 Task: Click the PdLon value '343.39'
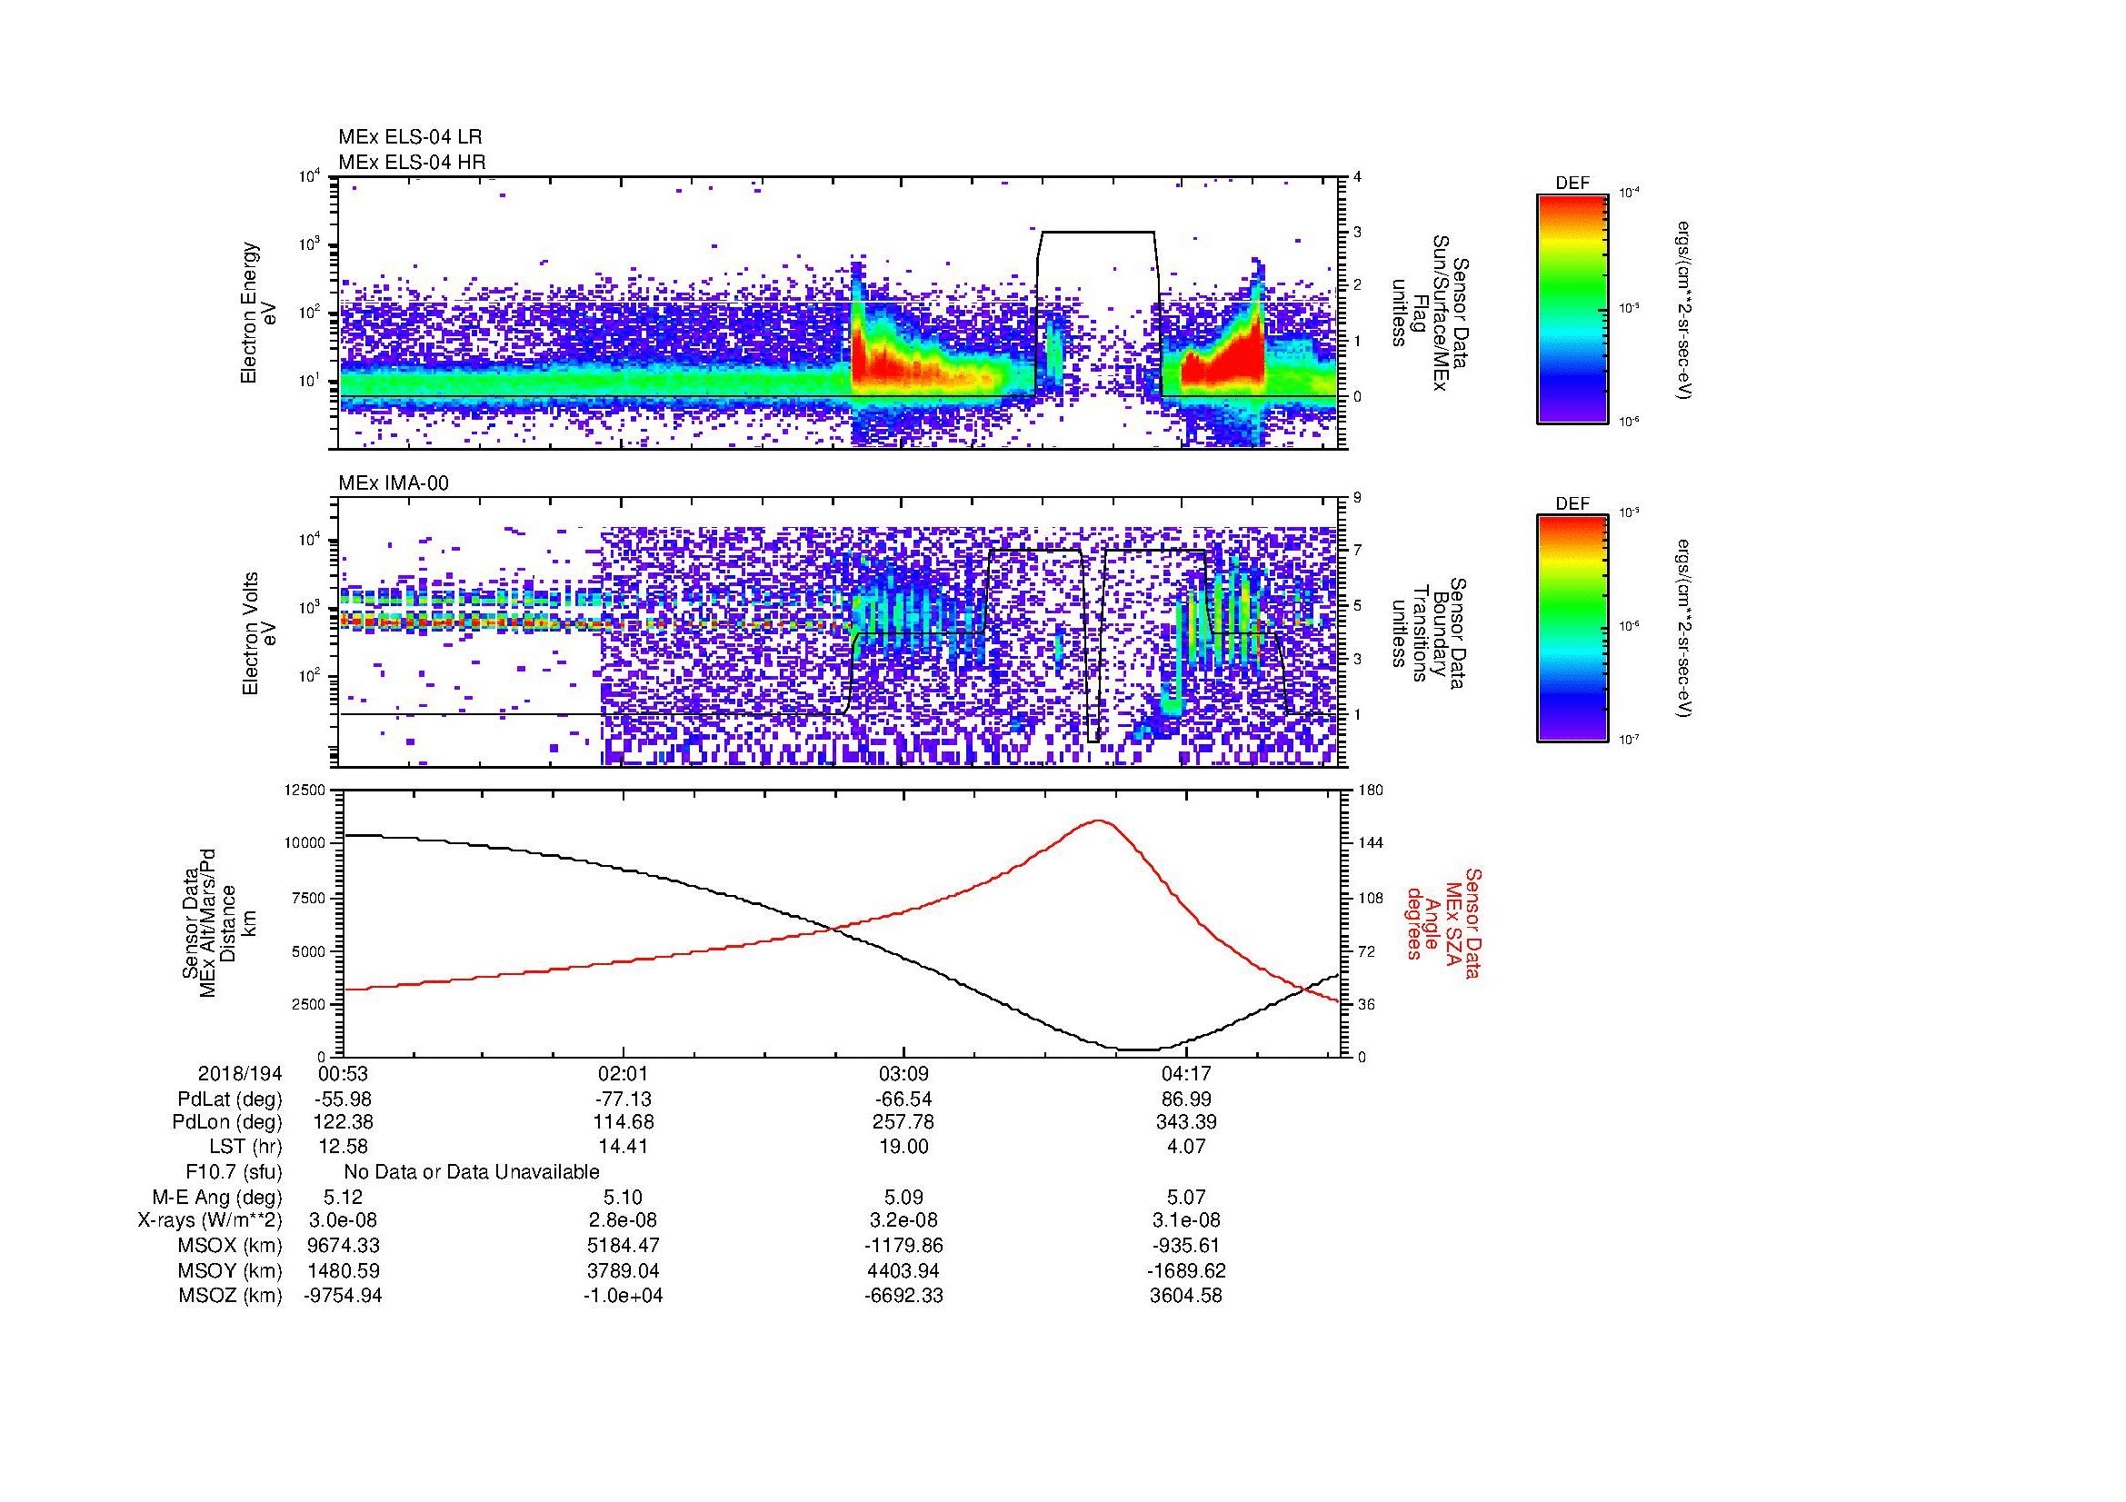pyautogui.click(x=1186, y=1122)
